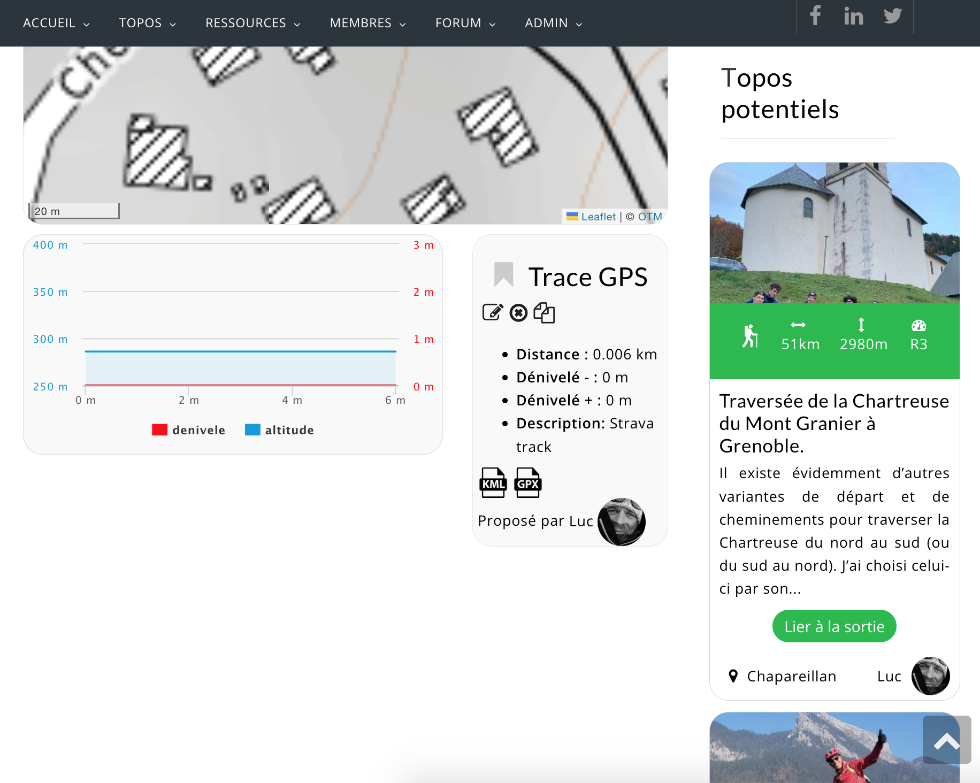Toggle the denivele series in chart legend
Viewport: 980px width, 783px height.
pos(188,430)
